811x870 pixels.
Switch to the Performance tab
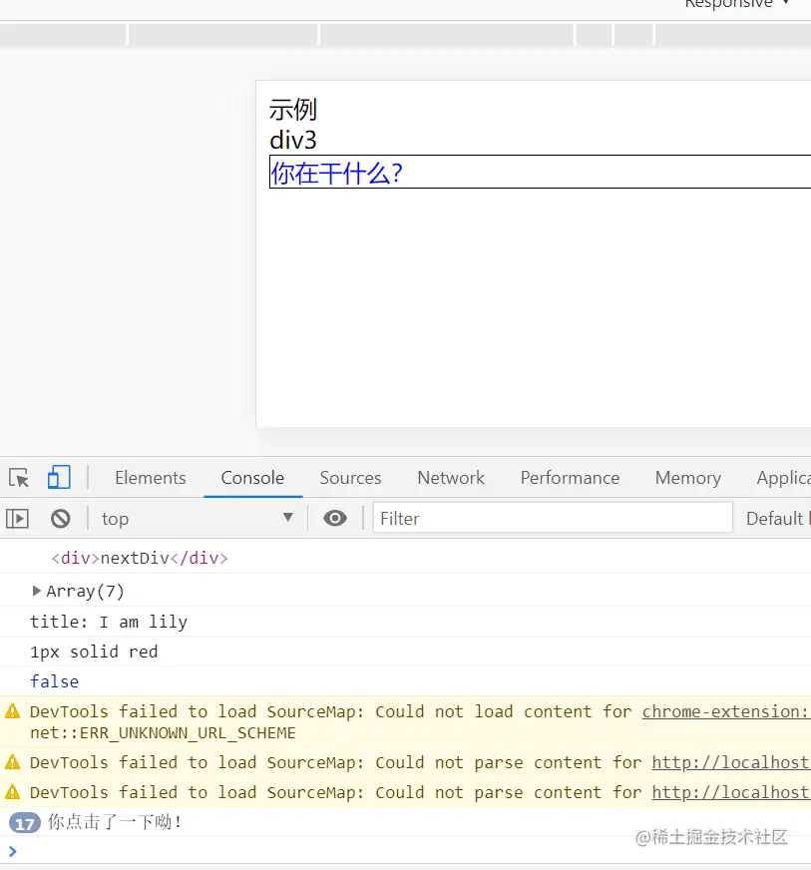tap(570, 478)
